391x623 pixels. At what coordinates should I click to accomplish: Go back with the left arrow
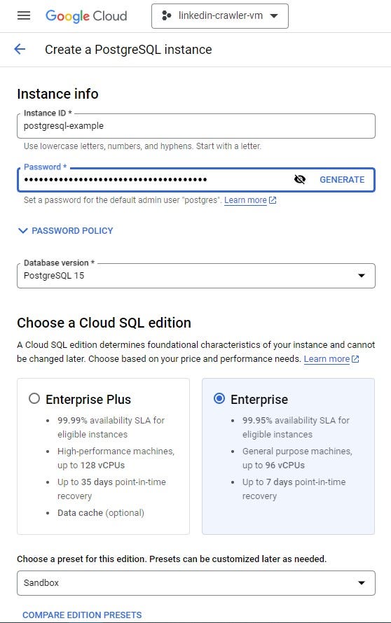click(x=20, y=49)
